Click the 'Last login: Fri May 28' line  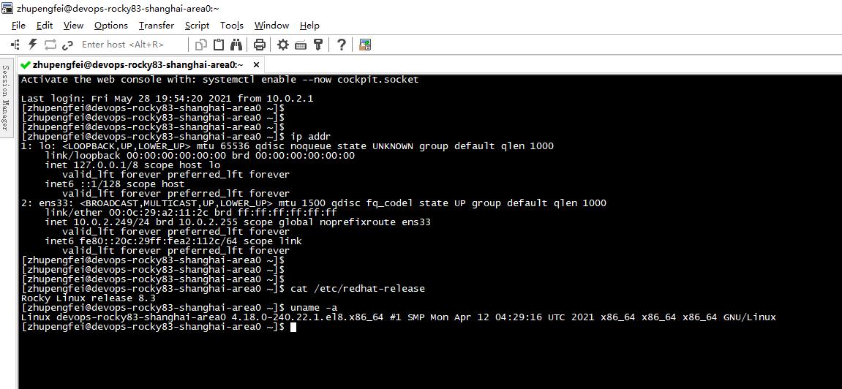click(x=167, y=98)
